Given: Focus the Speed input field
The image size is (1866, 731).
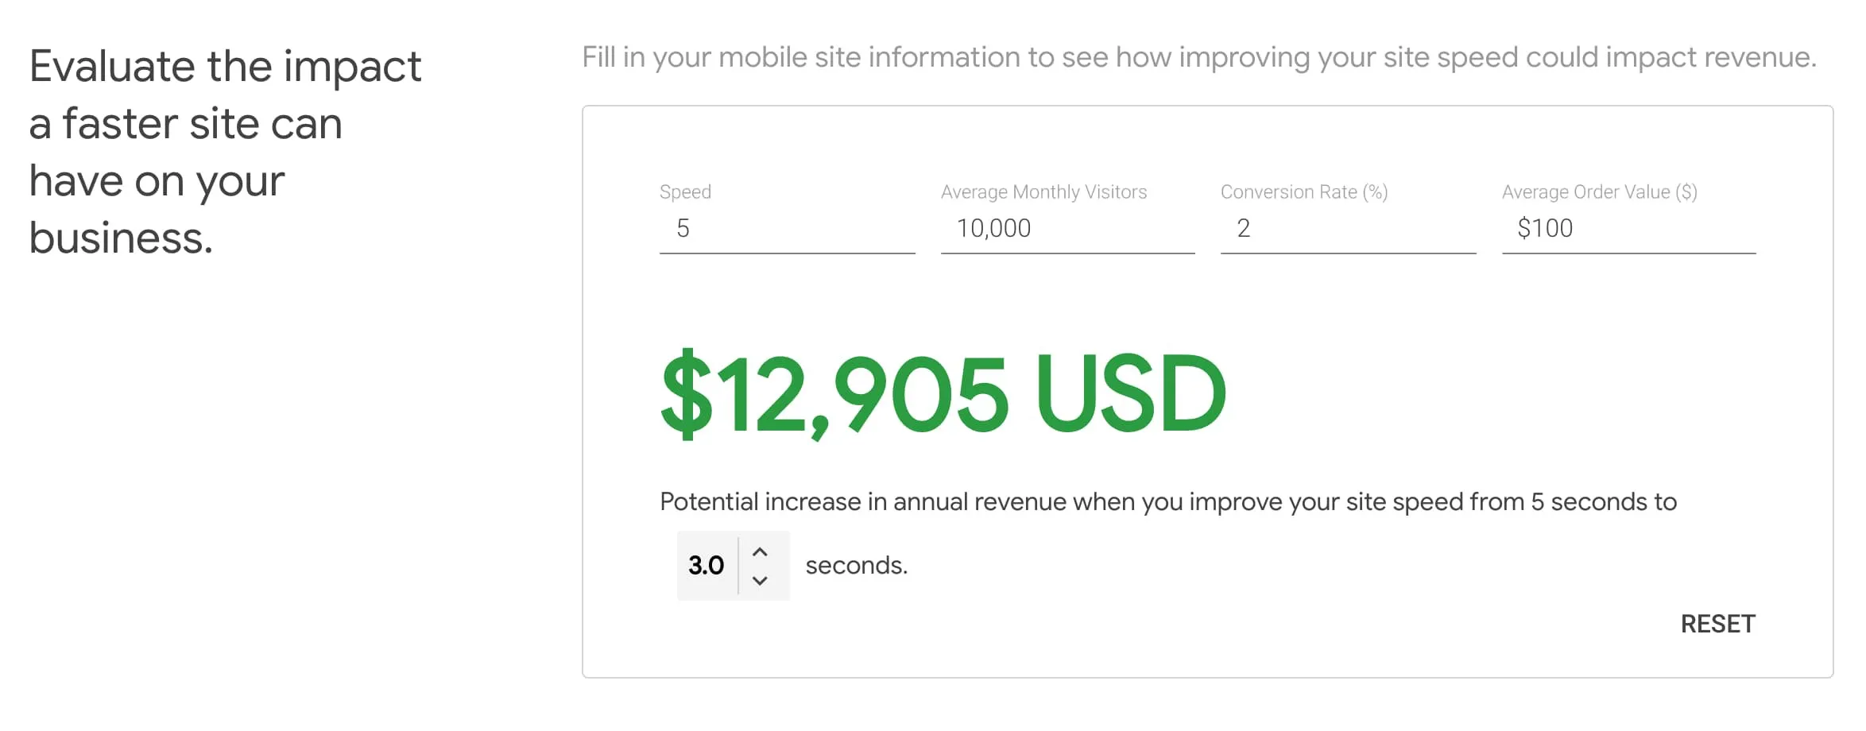Looking at the screenshot, I should coord(787,229).
